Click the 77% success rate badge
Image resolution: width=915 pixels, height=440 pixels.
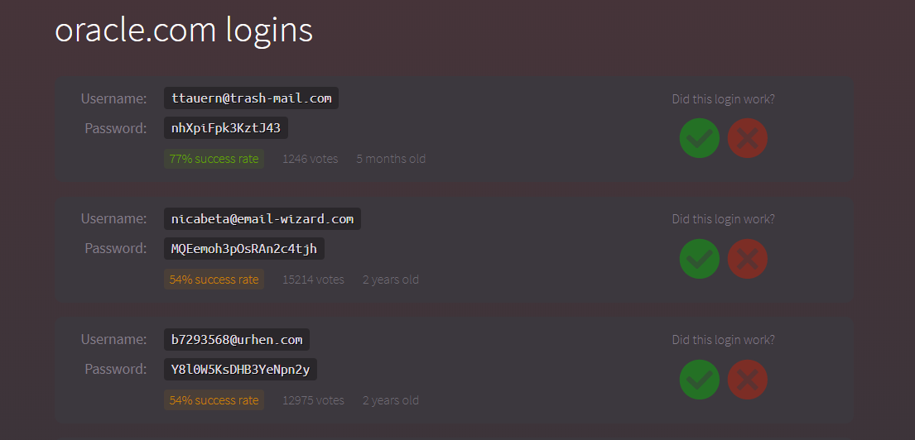214,159
